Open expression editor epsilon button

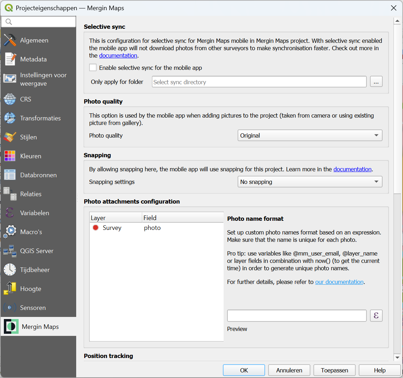[x=376, y=316]
